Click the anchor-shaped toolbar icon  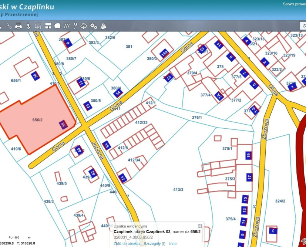pos(28,26)
